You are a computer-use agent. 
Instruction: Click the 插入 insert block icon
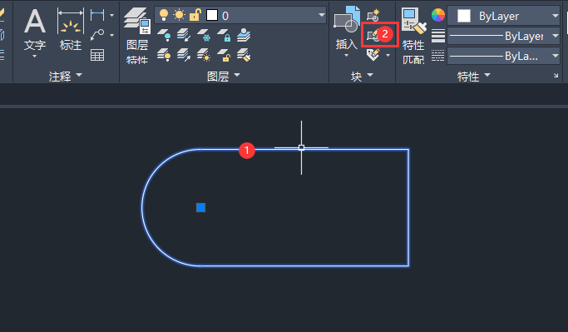click(x=346, y=31)
